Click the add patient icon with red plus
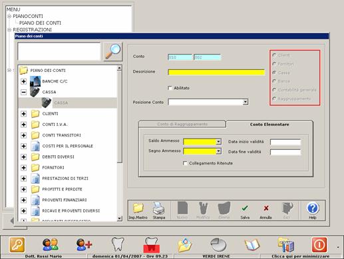The width and height of the screenshot is (344, 259). pos(84,244)
